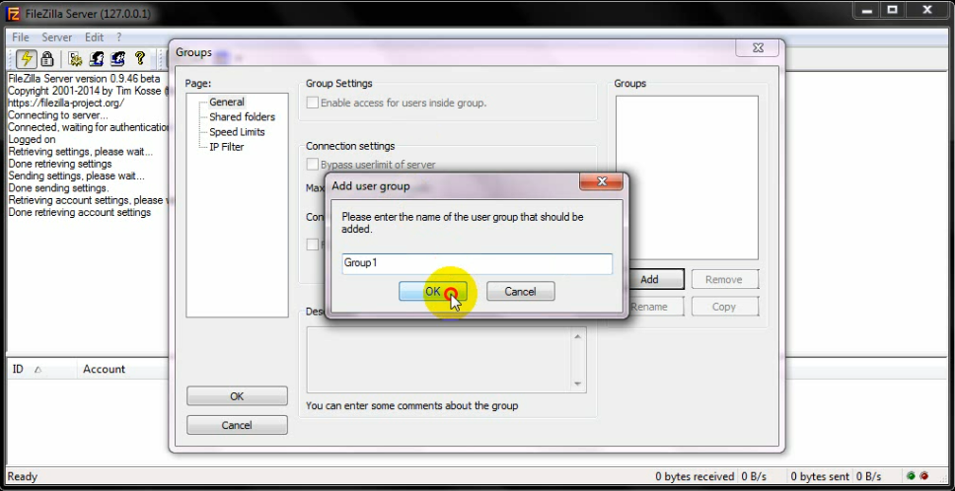955x491 pixels.
Task: Click the padlock lock-server toolbar icon
Action: tap(47, 58)
